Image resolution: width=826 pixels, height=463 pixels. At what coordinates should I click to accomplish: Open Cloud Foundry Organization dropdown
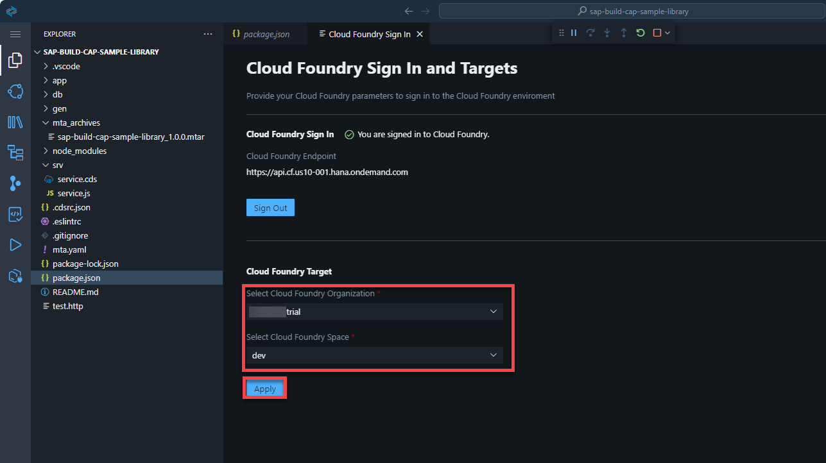click(375, 312)
